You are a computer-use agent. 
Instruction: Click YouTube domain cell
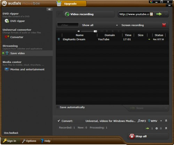[x=103, y=39]
